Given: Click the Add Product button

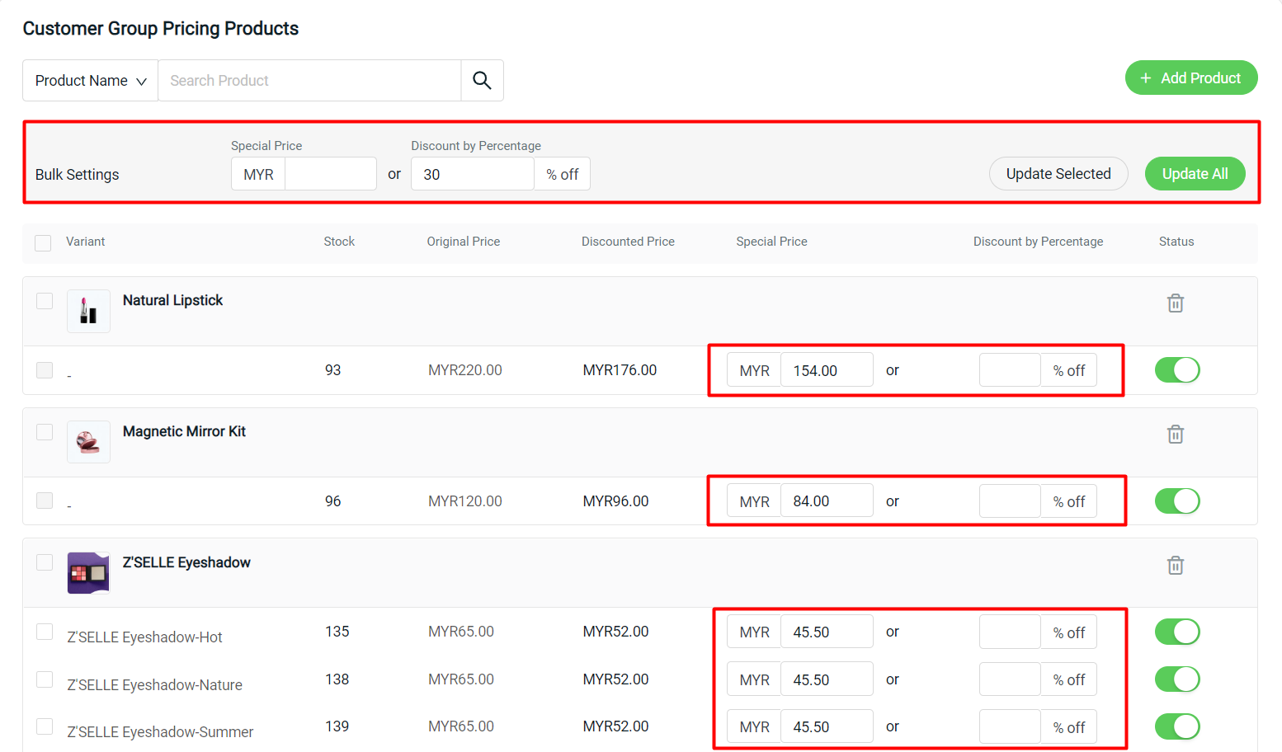Looking at the screenshot, I should (x=1191, y=78).
